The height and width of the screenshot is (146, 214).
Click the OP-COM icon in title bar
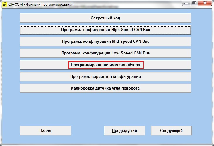(x=4, y=4)
